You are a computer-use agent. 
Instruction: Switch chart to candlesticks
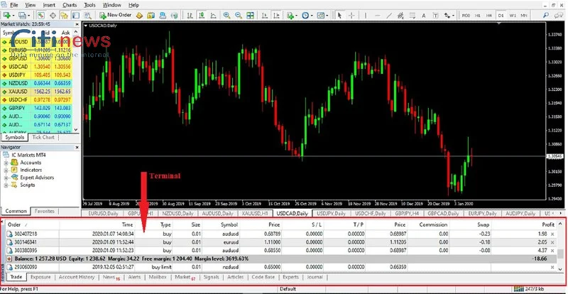click(202, 15)
